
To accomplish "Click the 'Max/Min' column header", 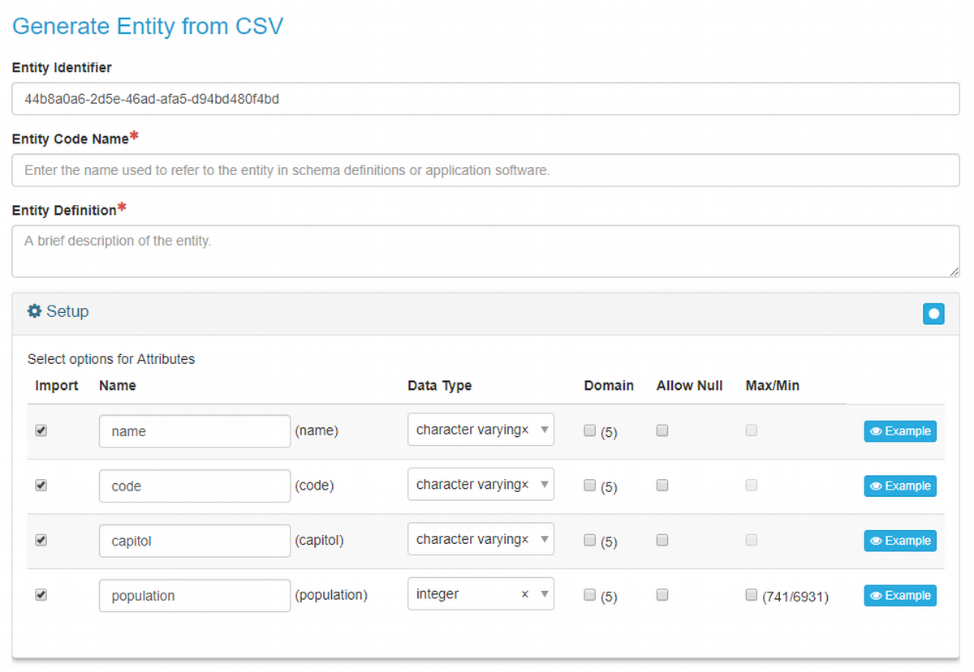I will point(772,386).
